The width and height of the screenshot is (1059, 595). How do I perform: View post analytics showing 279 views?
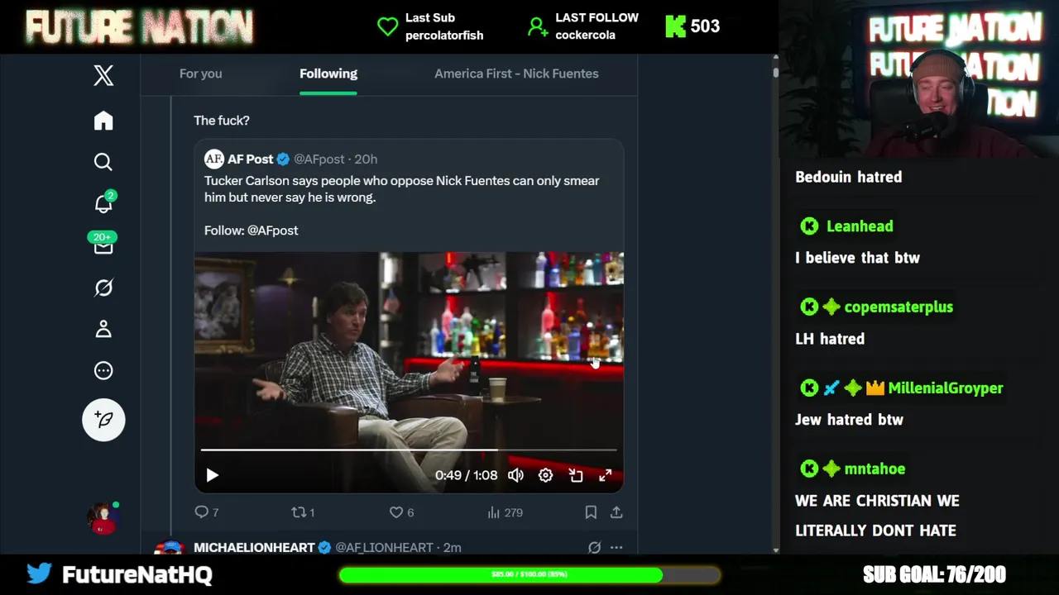505,512
